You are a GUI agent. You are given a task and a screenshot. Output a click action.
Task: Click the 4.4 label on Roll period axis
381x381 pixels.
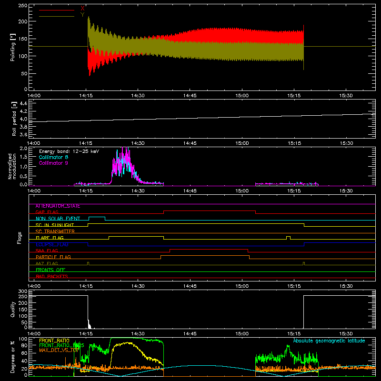[23, 103]
